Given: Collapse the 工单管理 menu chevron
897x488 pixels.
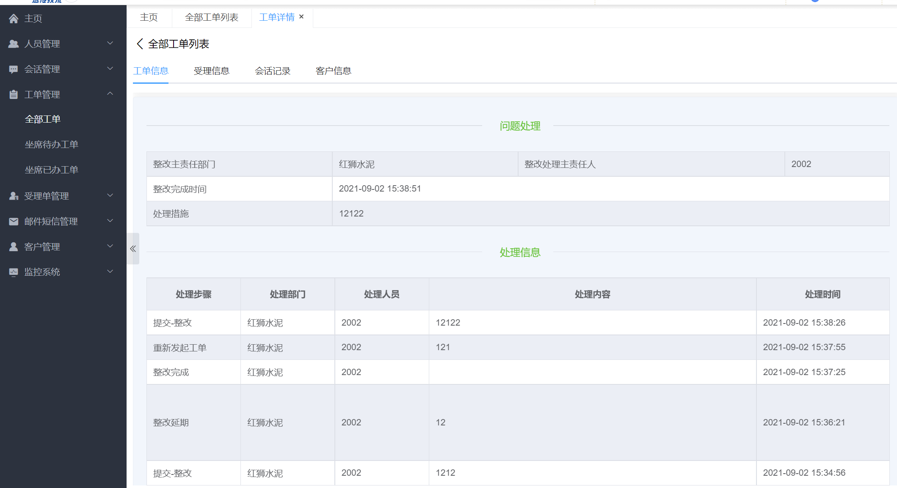Looking at the screenshot, I should tap(110, 94).
